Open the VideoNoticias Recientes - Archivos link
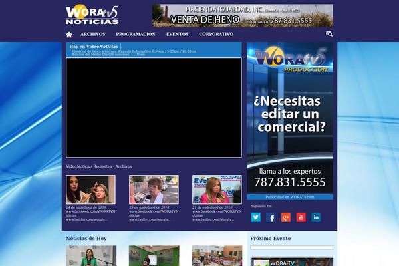399x266 pixels. [98, 166]
